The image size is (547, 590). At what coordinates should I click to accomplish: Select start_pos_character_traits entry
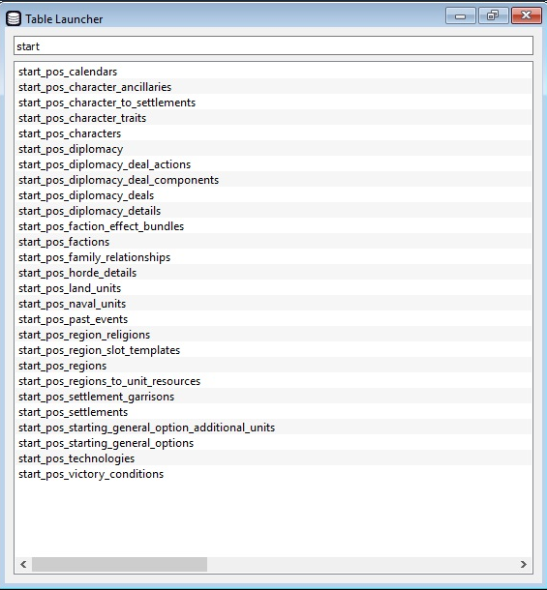point(273,117)
